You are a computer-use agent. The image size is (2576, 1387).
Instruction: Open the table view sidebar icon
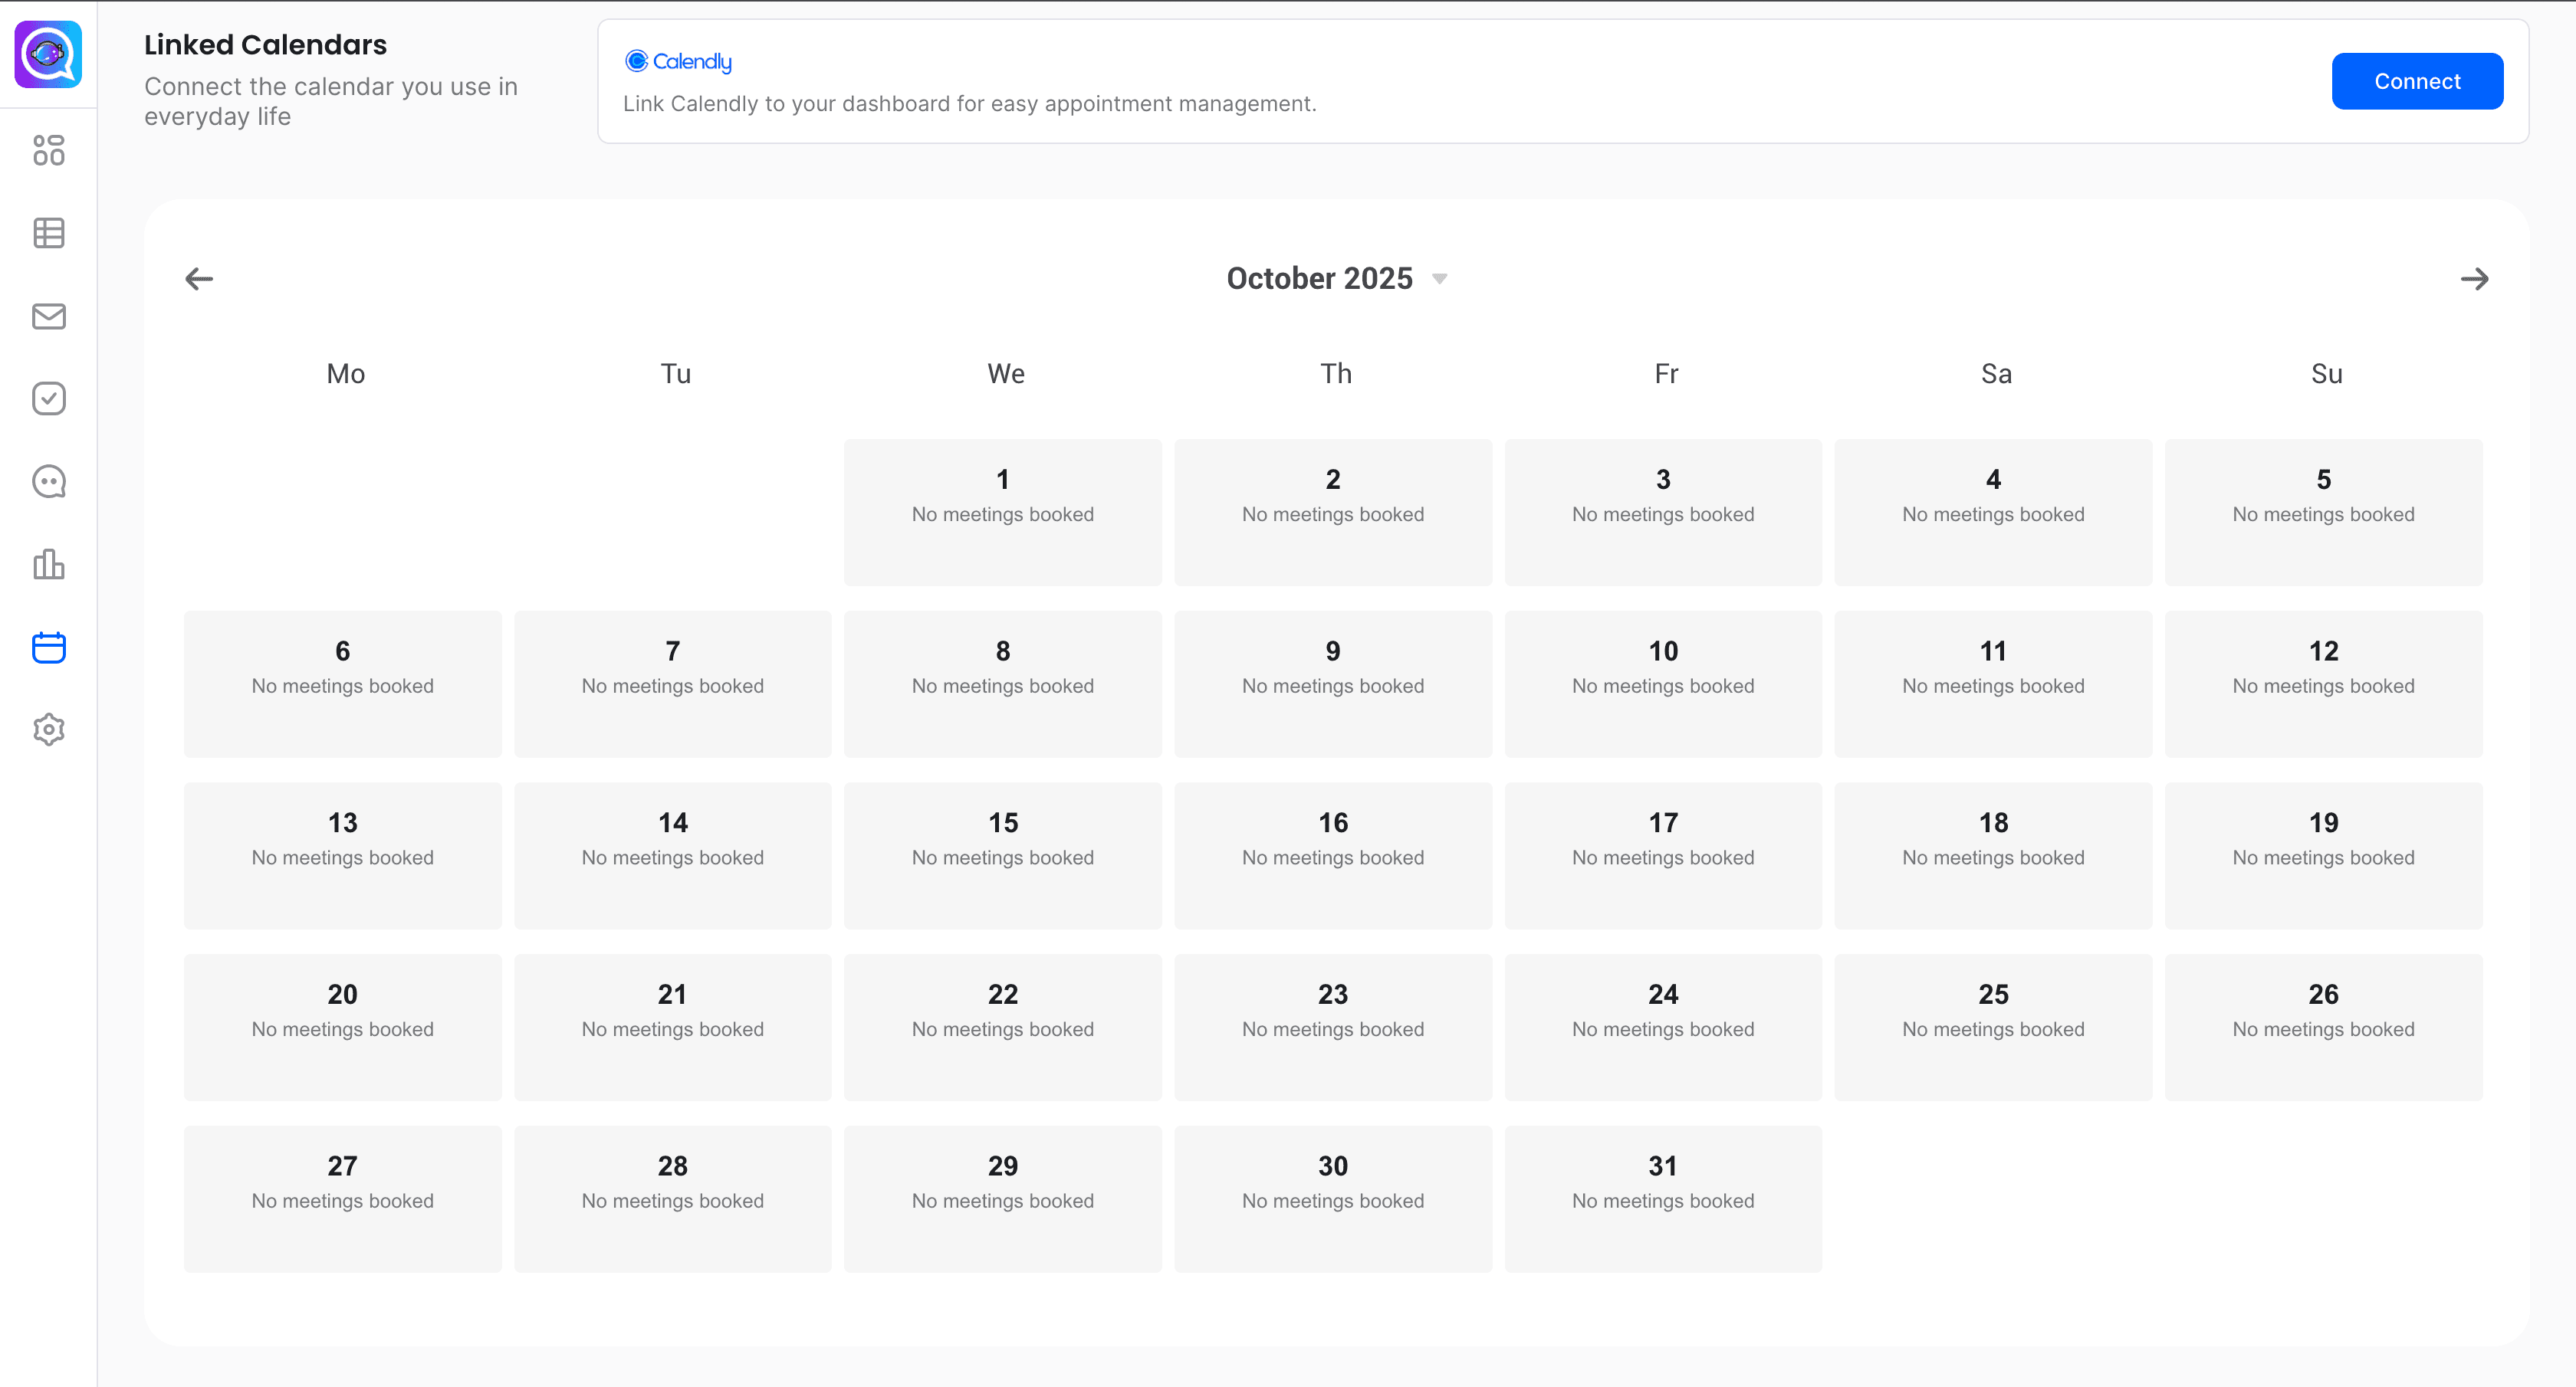point(48,233)
